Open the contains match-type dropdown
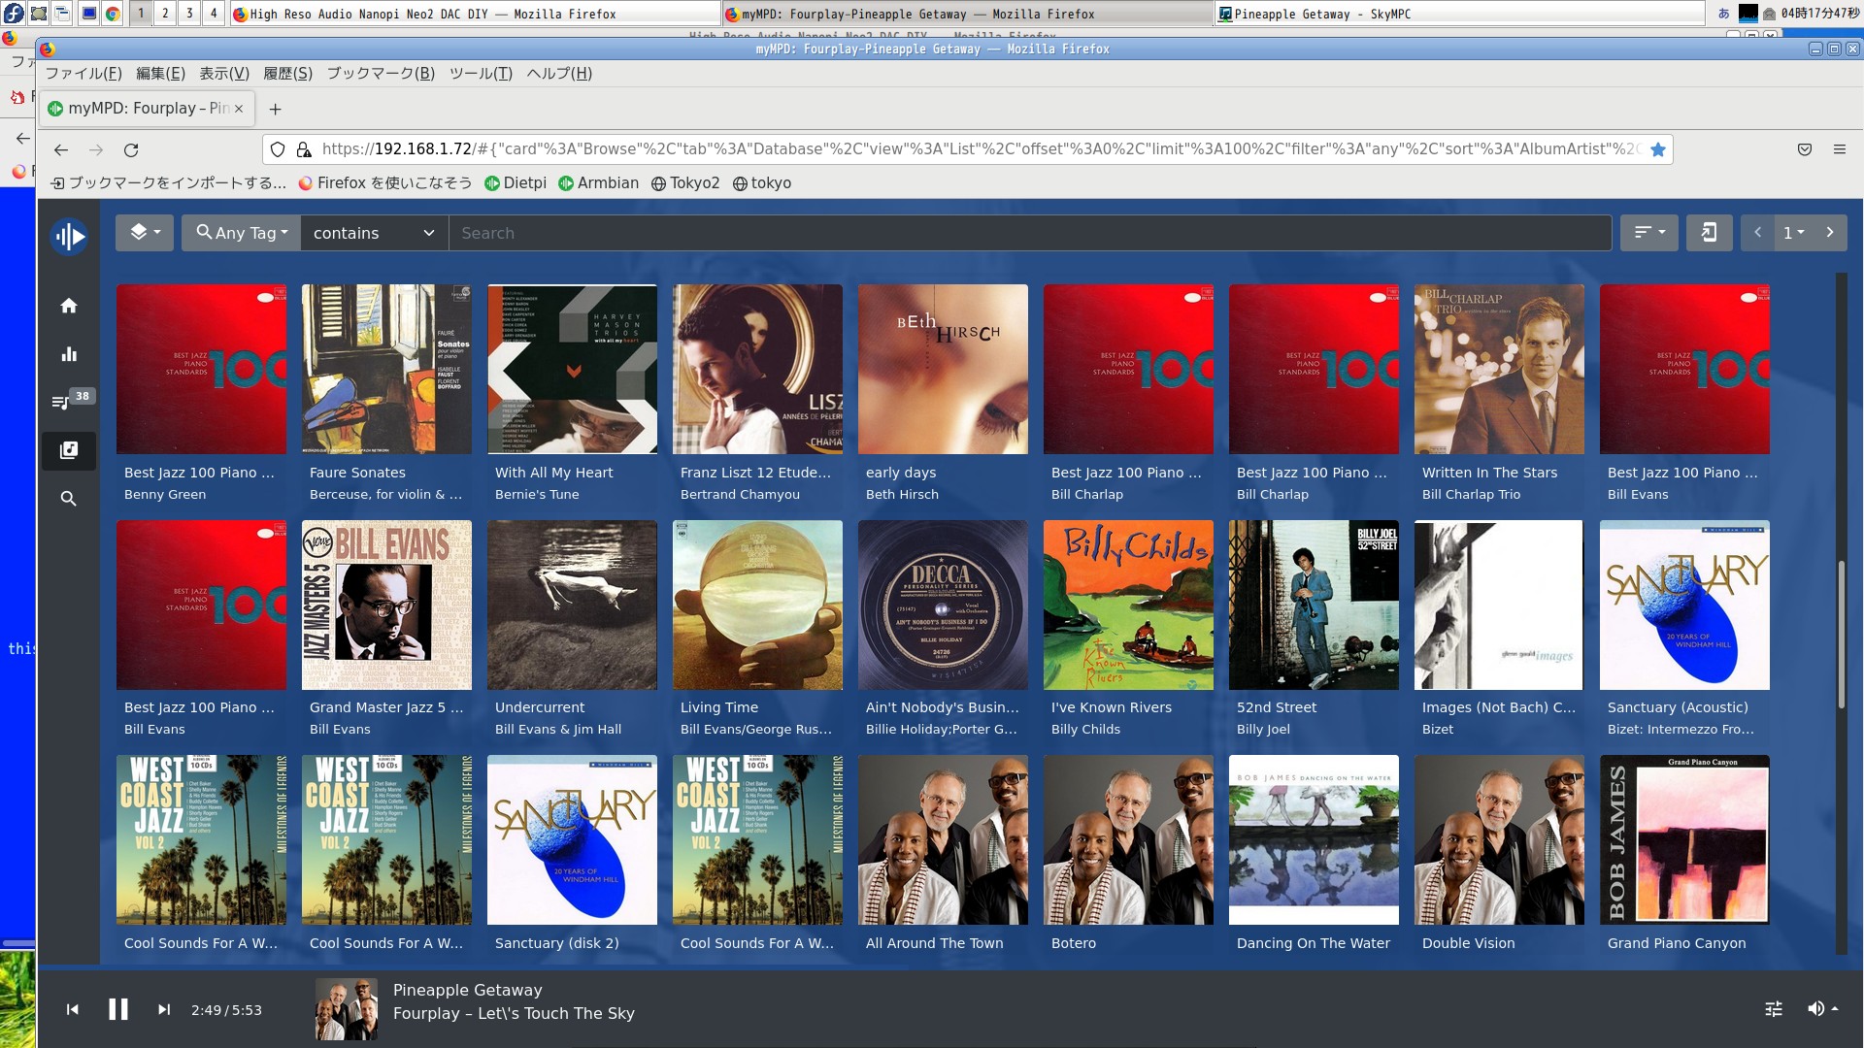This screenshot has width=1864, height=1048. (x=374, y=233)
